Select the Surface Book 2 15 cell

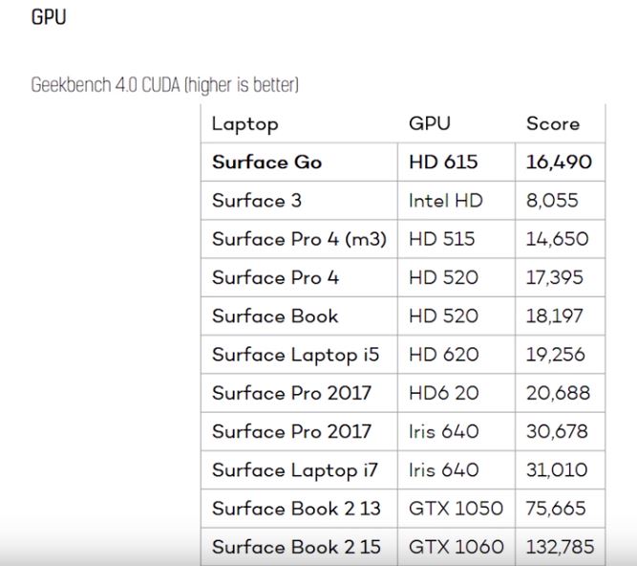295,547
